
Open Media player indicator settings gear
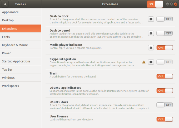coord(151,48)
